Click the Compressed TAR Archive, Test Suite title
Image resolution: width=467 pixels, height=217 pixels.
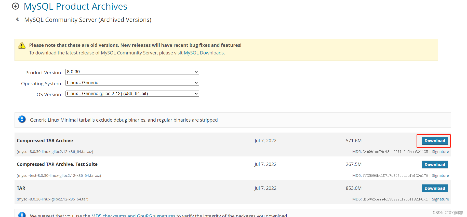pos(57,164)
